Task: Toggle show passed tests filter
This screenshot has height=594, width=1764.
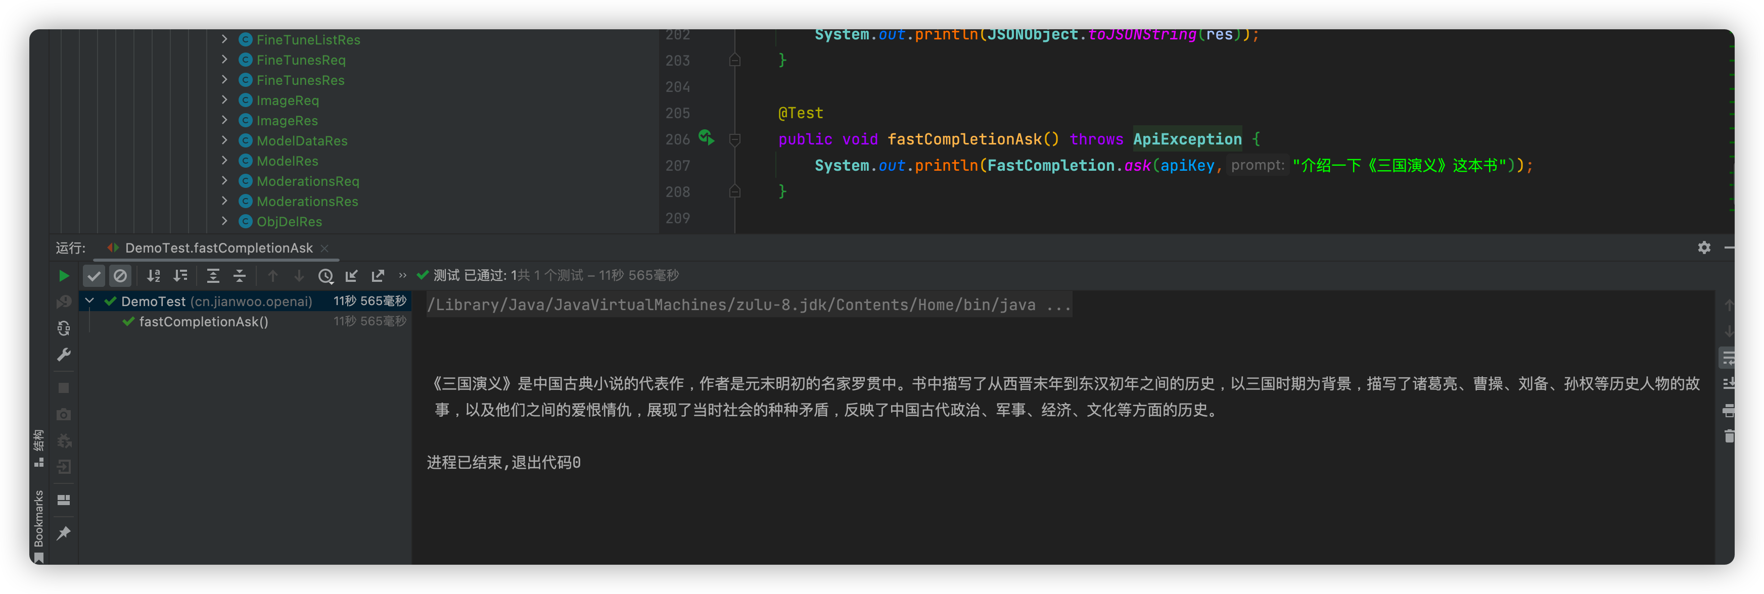Action: coord(94,276)
